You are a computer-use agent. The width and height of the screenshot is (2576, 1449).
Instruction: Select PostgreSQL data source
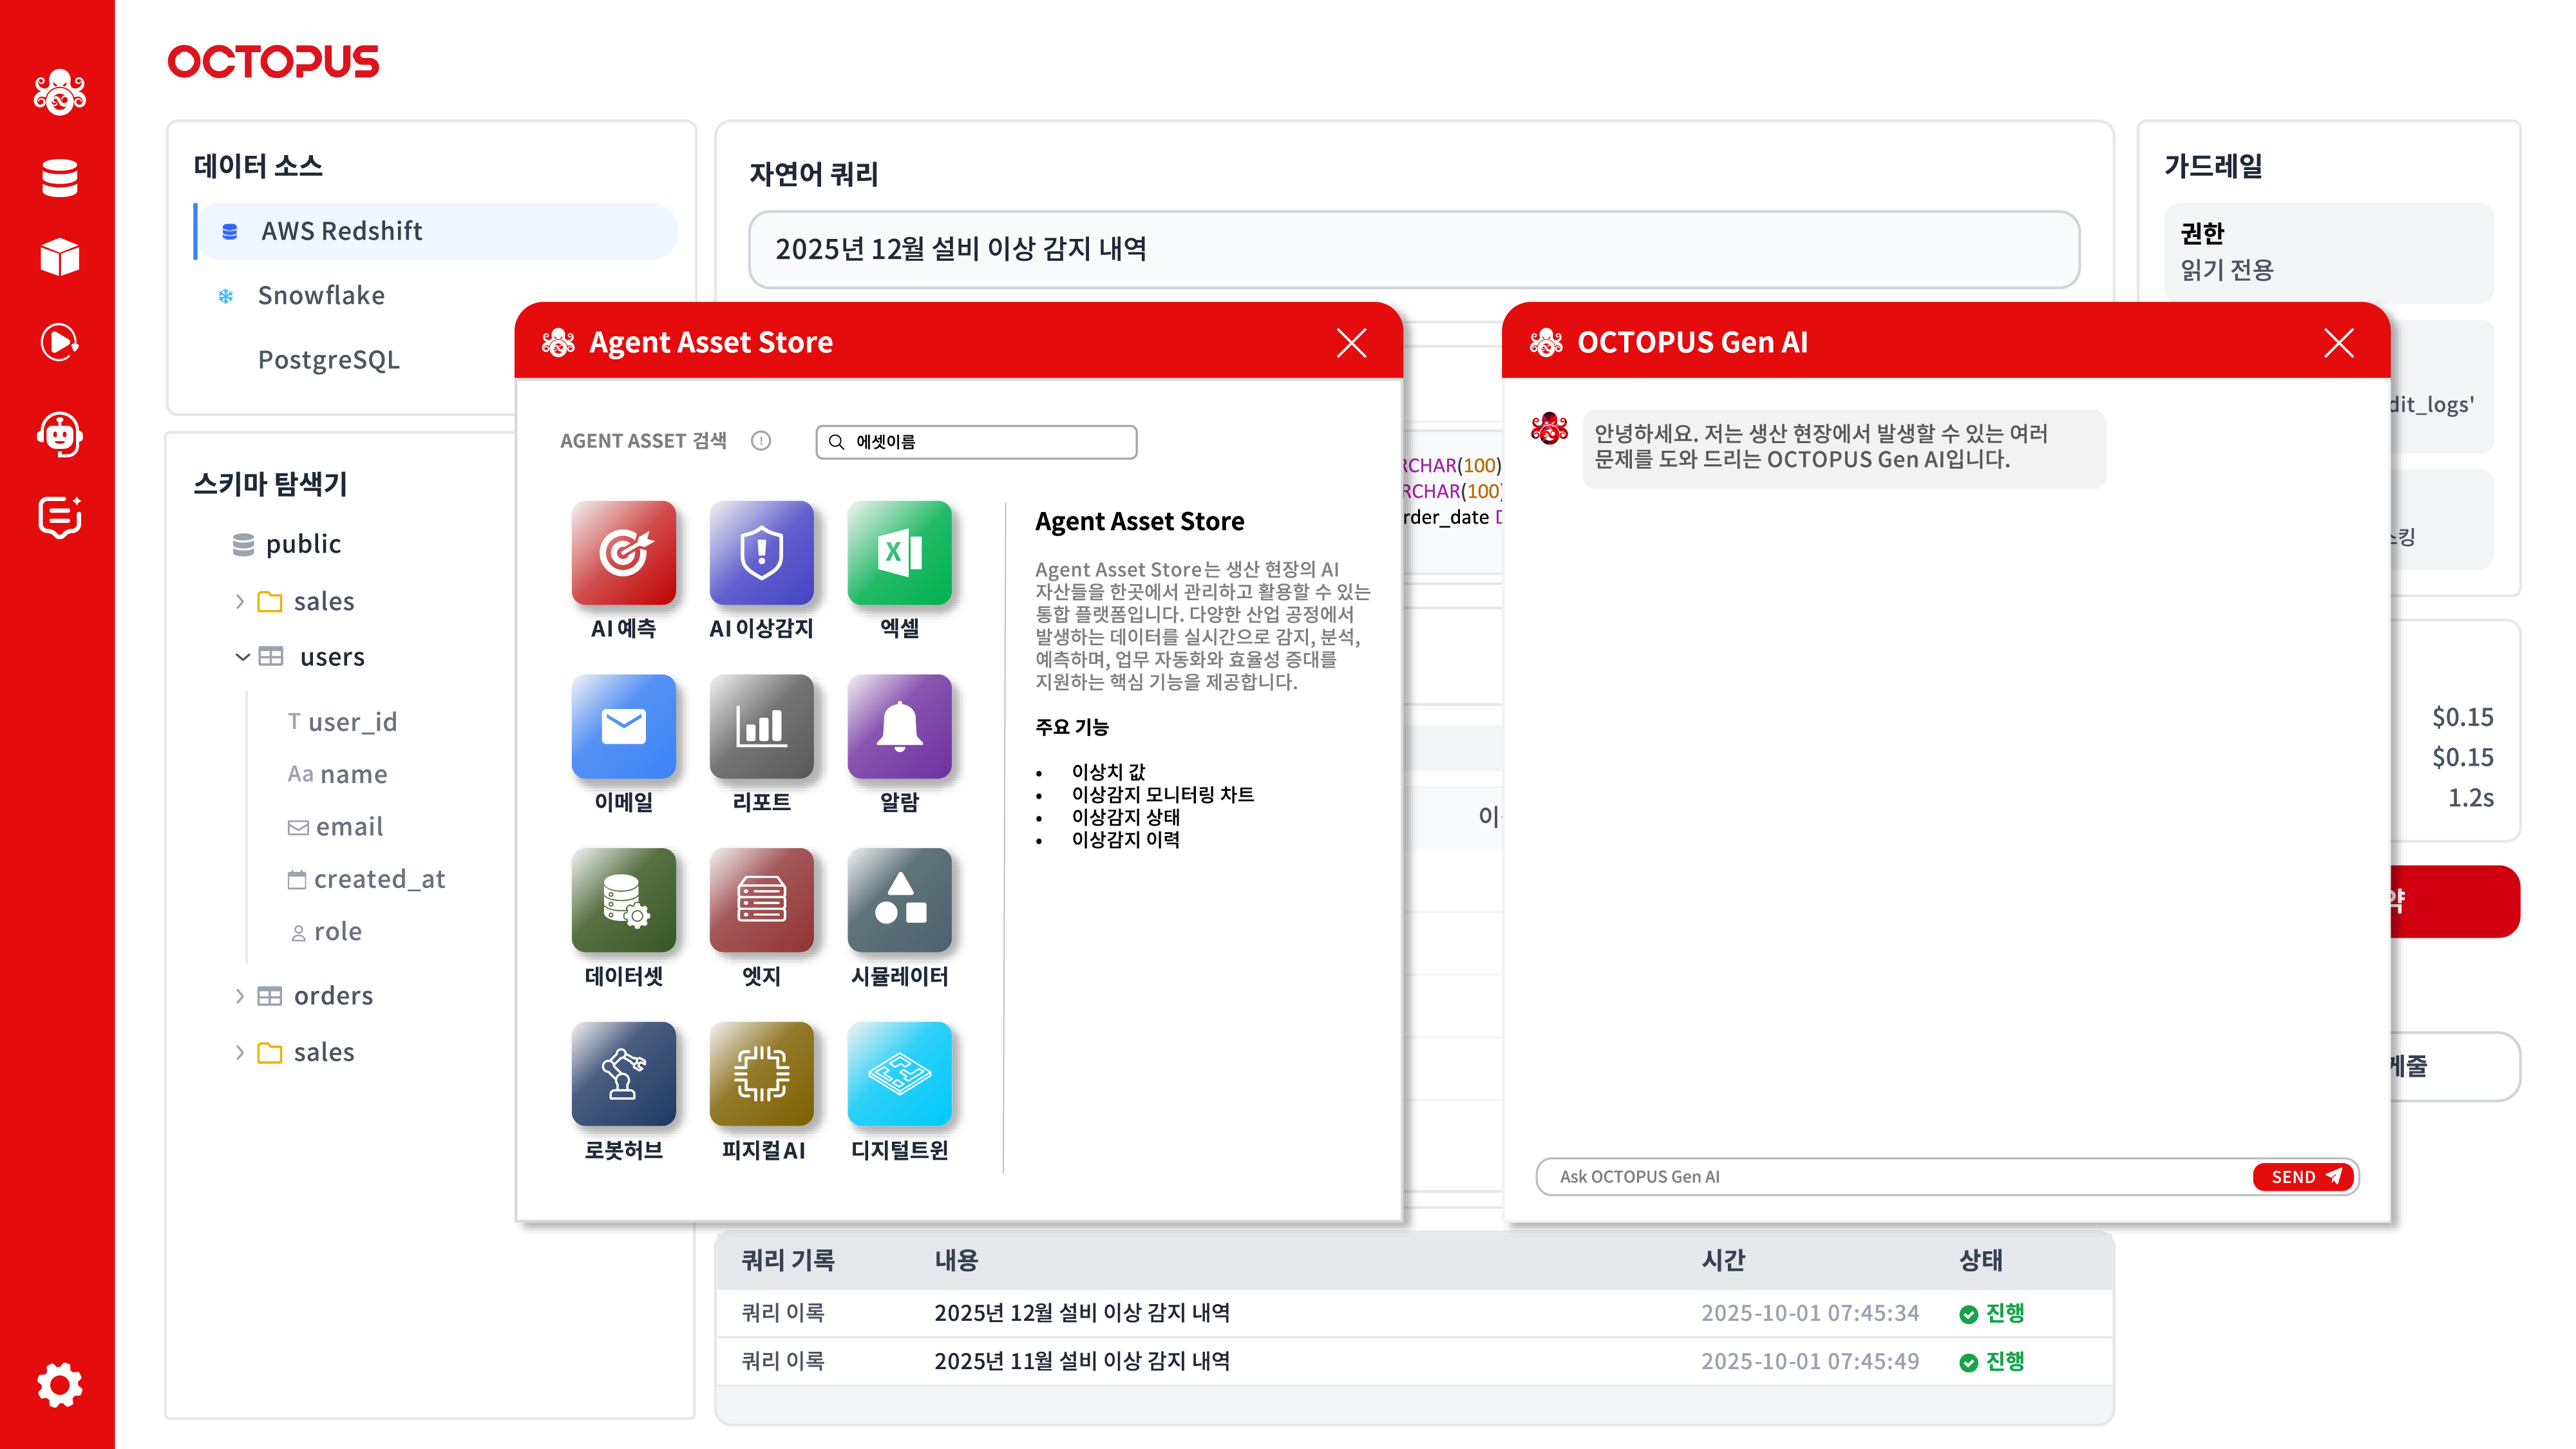tap(328, 359)
